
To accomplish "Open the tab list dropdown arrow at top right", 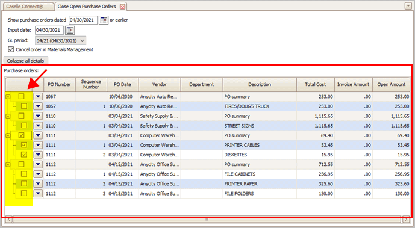I will 408,6.
